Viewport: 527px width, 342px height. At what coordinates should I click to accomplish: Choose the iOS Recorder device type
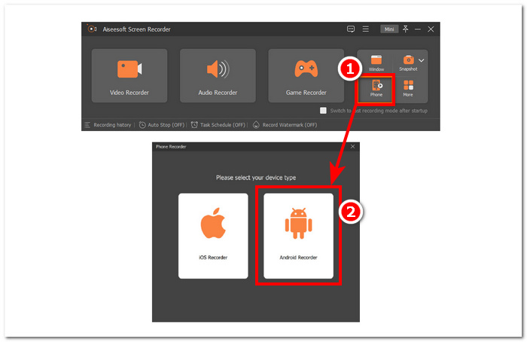pos(213,236)
